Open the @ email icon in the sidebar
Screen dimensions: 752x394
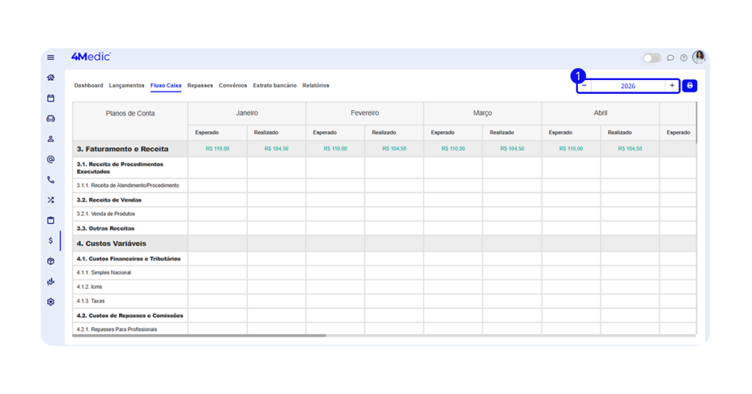pyautogui.click(x=51, y=159)
